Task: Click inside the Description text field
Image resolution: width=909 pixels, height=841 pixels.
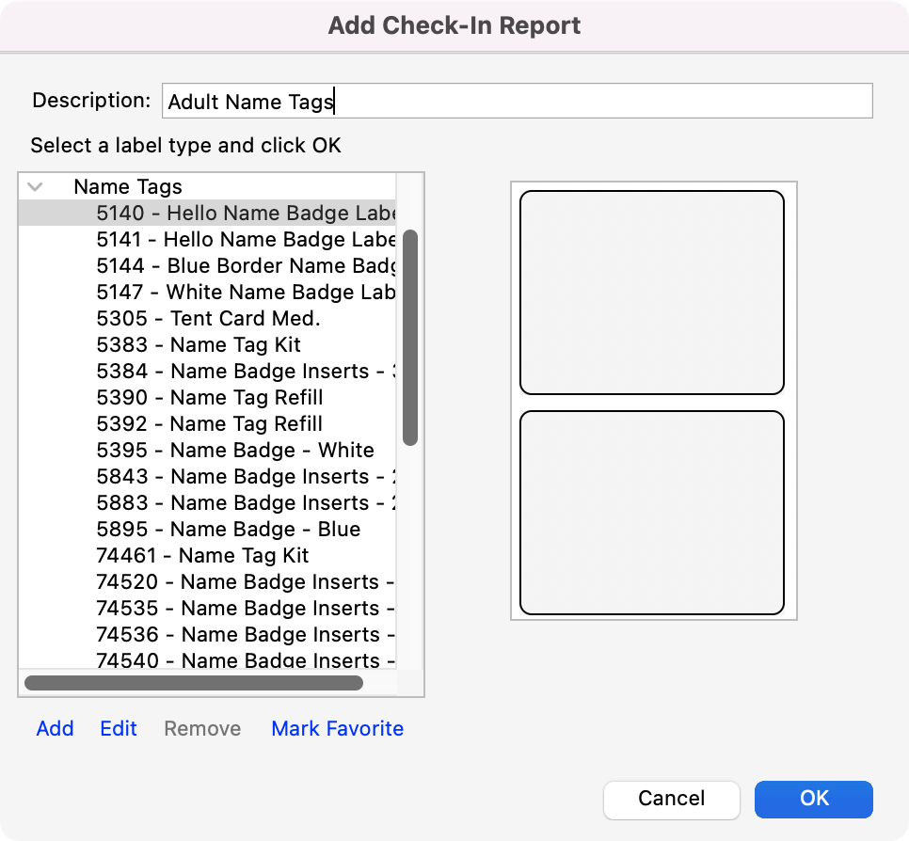Action: click(518, 101)
